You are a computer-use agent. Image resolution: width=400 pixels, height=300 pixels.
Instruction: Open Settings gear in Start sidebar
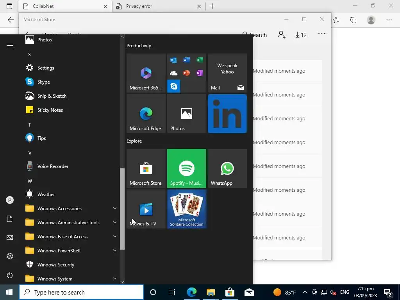(x=10, y=256)
